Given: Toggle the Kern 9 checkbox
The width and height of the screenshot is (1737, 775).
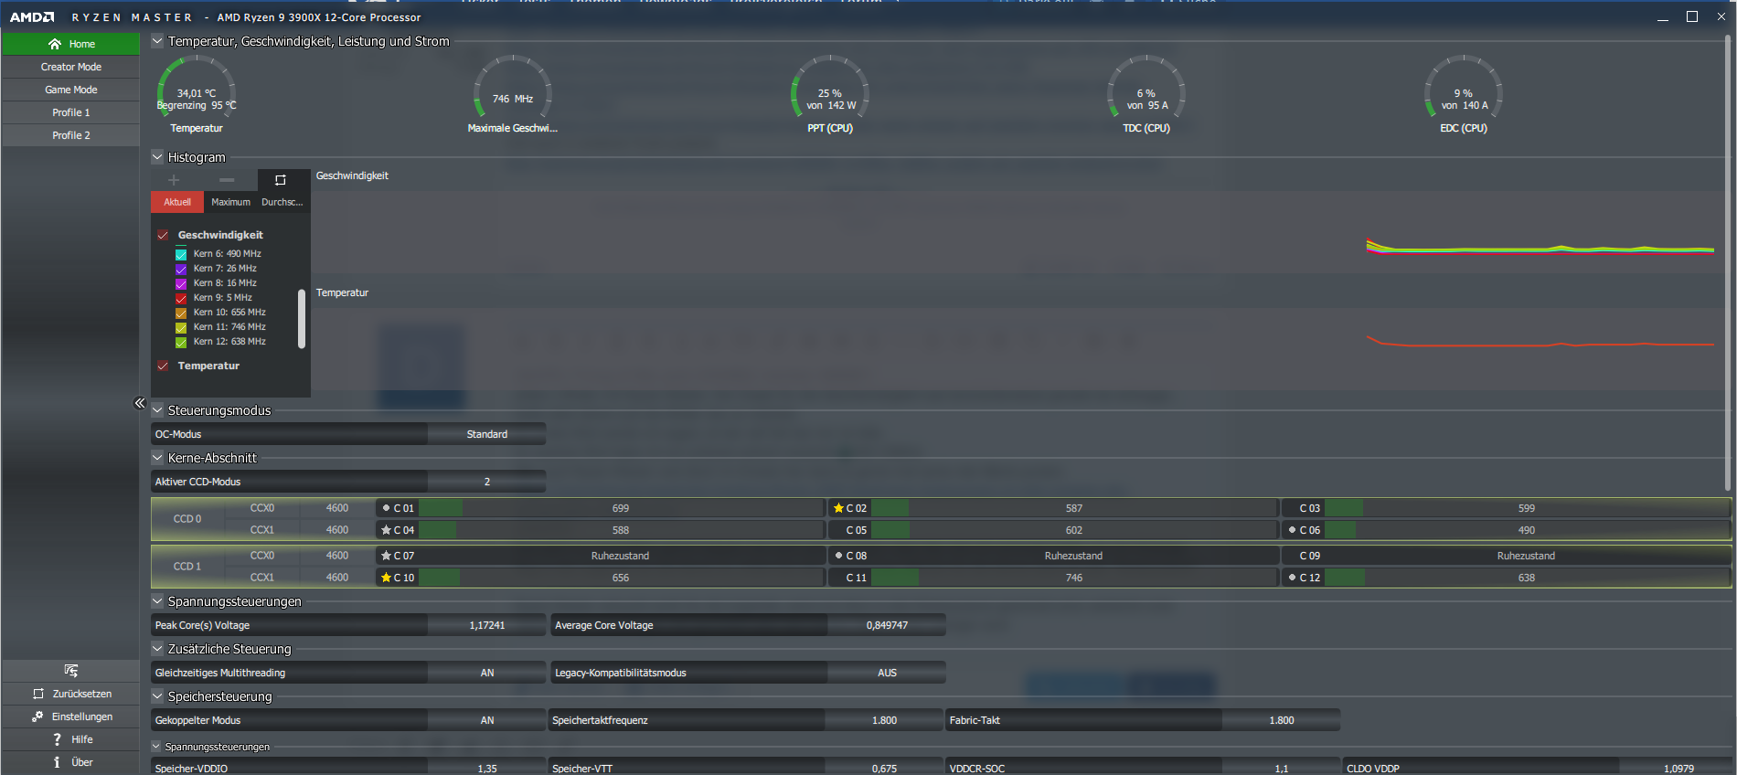Looking at the screenshot, I should 181,298.
